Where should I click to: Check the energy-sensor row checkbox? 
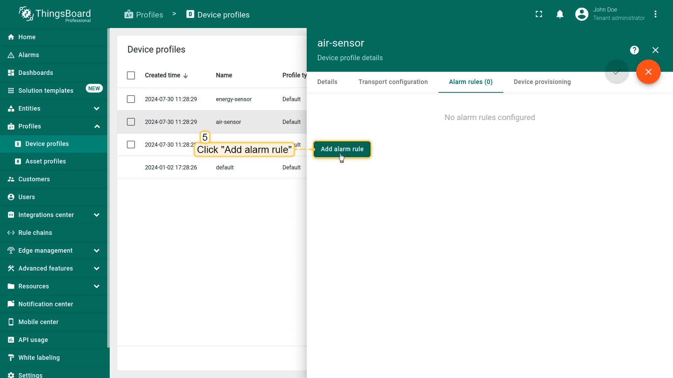[131, 99]
